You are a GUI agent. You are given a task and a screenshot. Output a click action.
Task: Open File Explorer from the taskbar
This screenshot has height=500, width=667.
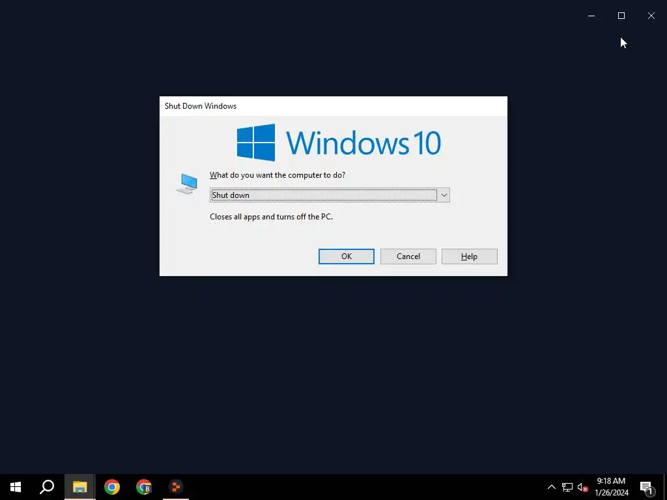coord(79,487)
